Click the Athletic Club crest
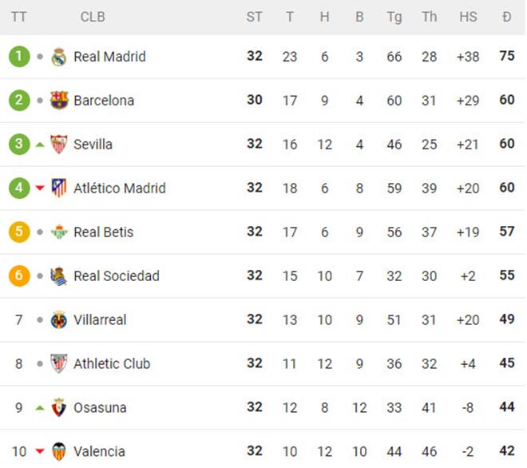 point(59,364)
